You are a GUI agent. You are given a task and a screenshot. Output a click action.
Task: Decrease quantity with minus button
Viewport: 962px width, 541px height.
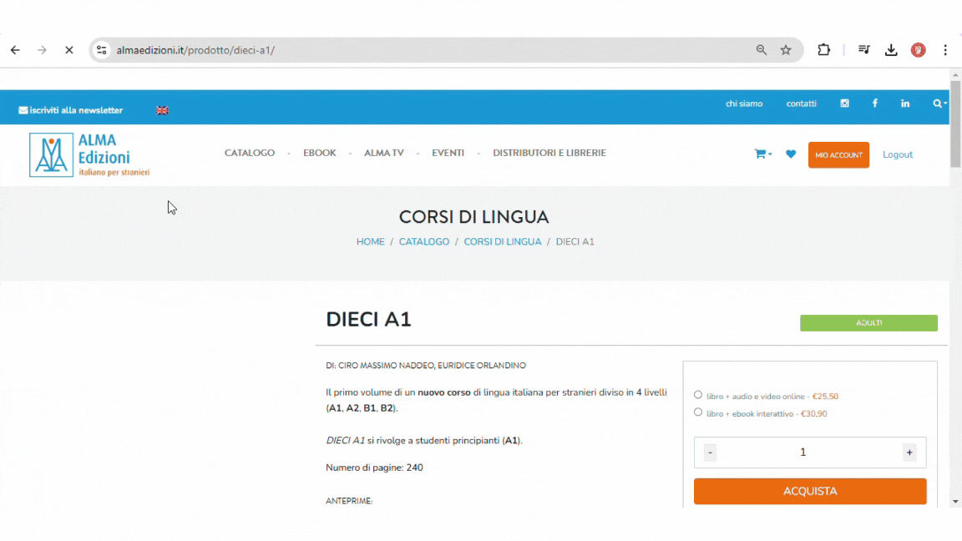click(x=710, y=453)
